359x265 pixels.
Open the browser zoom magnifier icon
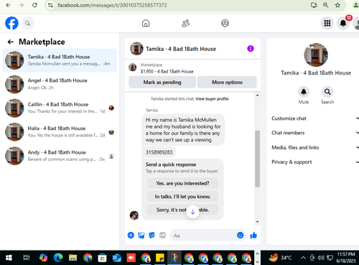(325, 5)
